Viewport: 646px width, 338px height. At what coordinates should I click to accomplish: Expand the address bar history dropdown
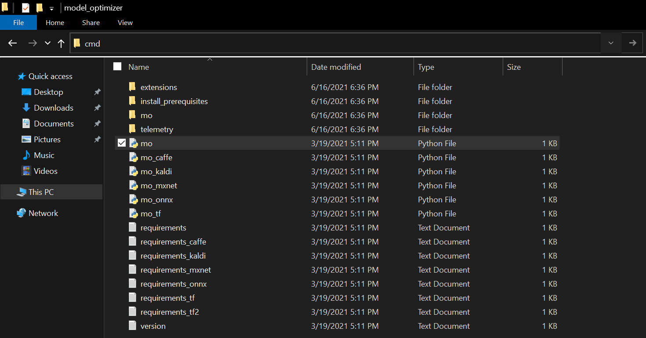point(611,43)
